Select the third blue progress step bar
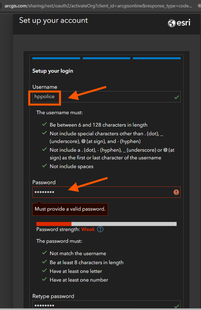 point(157,58)
